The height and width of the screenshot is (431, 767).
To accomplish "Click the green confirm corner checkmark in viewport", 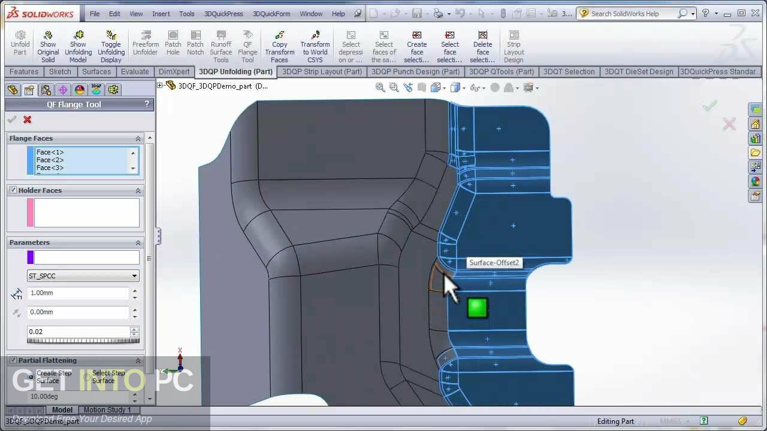I will pyautogui.click(x=710, y=106).
